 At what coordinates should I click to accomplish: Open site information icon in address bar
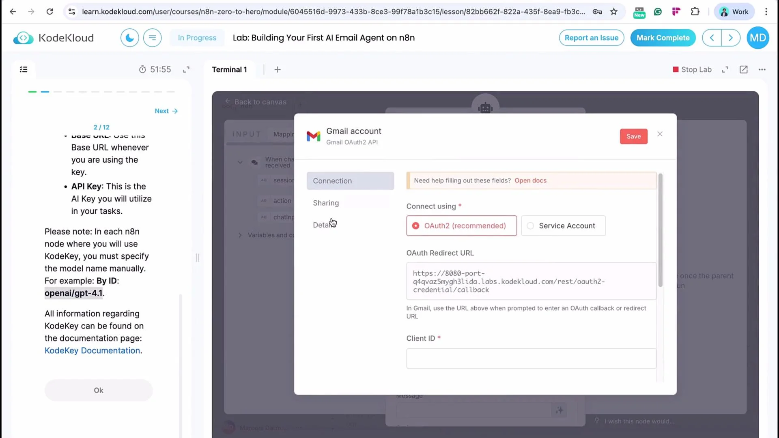click(72, 12)
